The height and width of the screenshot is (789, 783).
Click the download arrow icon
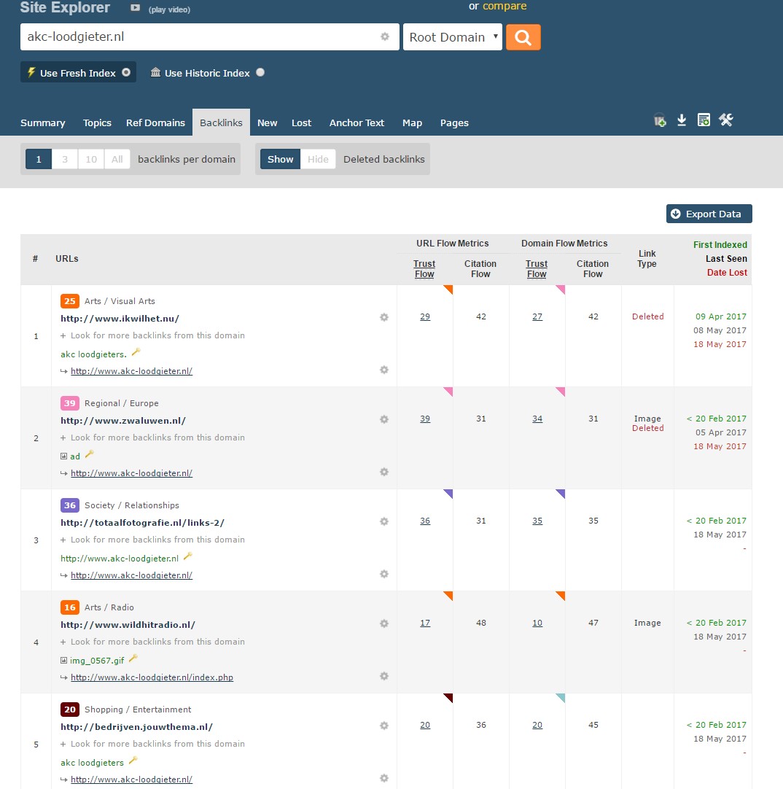pyautogui.click(x=682, y=120)
